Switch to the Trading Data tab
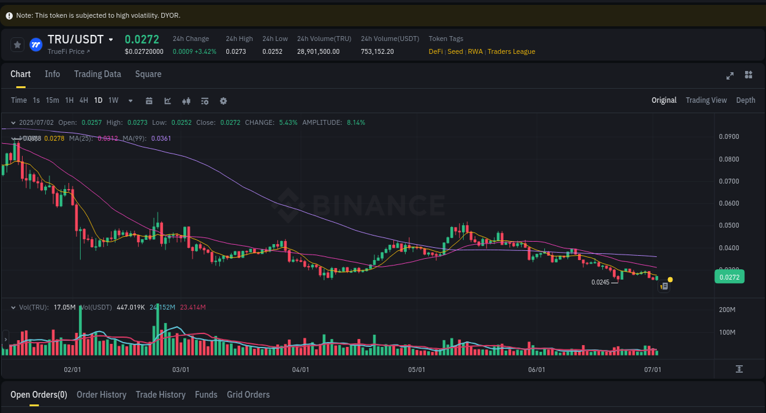Screen dimensions: 766x413 pyautogui.click(x=97, y=73)
